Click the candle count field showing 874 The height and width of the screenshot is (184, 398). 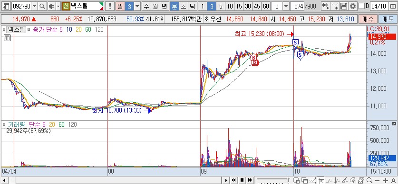click(x=297, y=6)
